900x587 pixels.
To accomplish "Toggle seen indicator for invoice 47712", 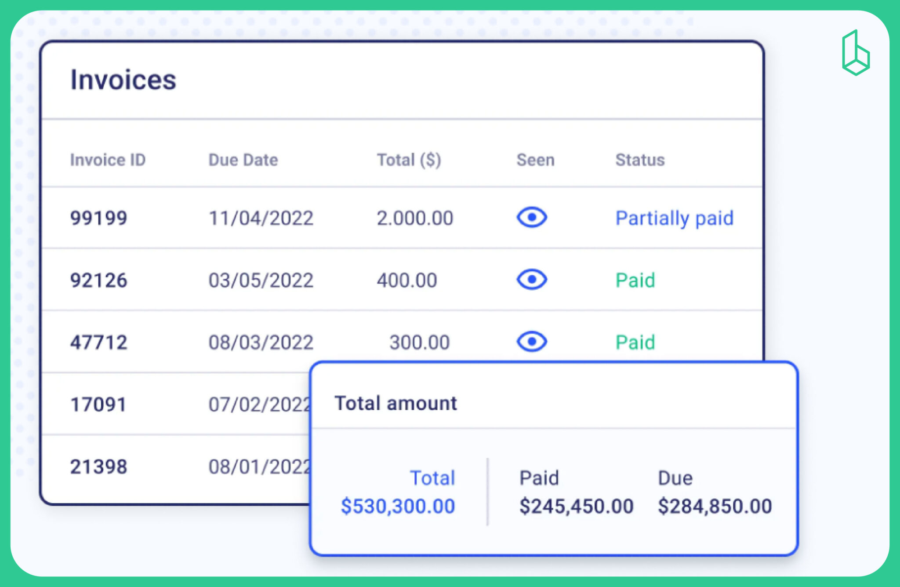I will 531,342.
